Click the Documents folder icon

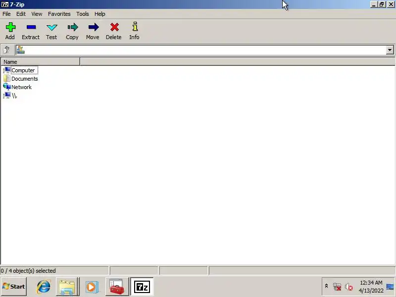pyautogui.click(x=7, y=79)
